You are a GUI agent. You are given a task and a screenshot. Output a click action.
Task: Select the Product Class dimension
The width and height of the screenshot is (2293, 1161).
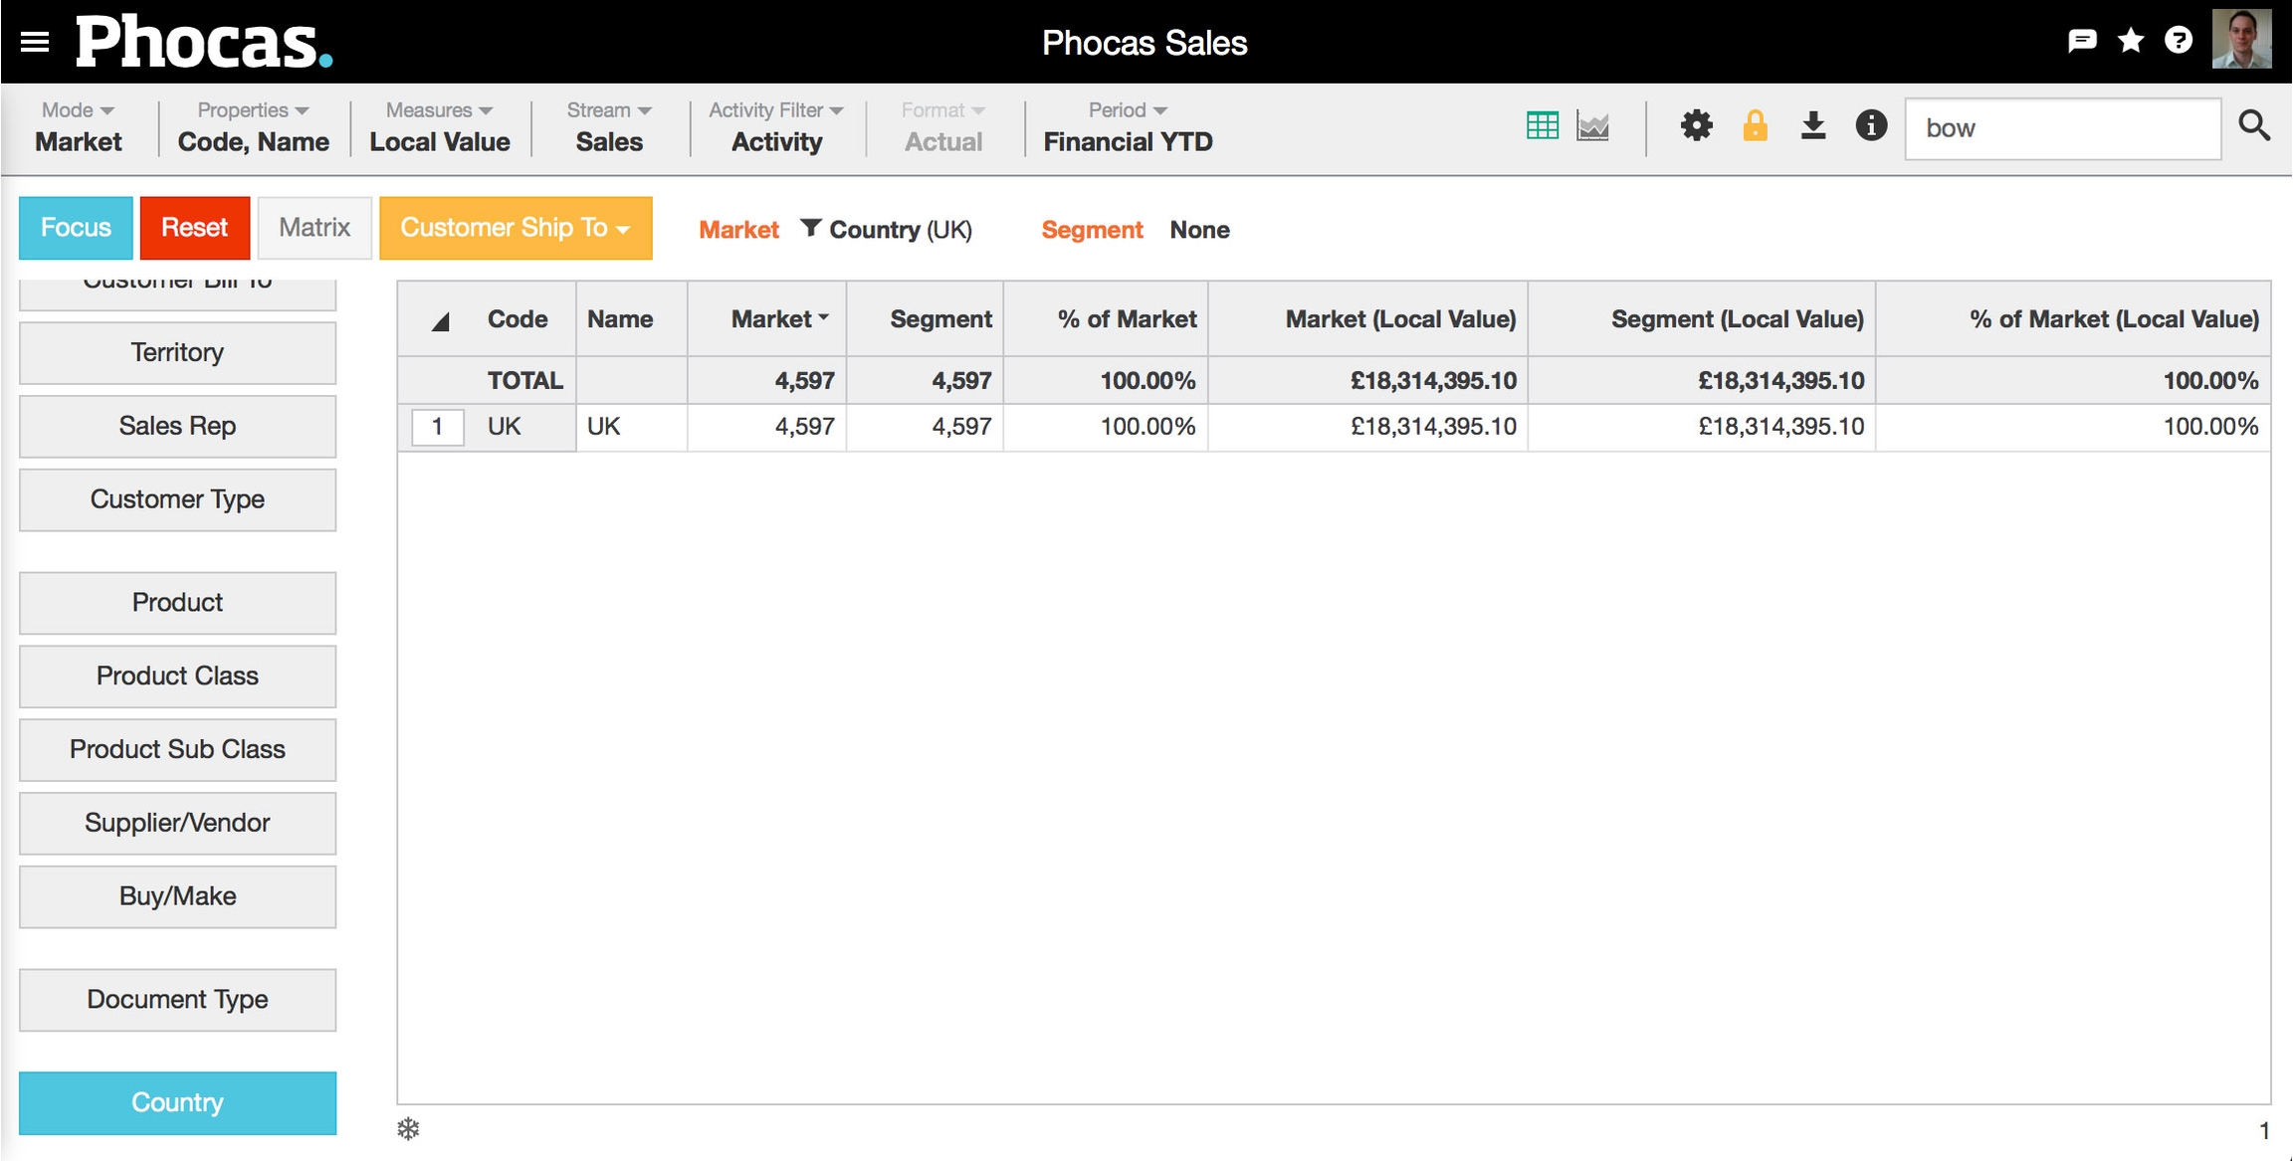click(177, 677)
